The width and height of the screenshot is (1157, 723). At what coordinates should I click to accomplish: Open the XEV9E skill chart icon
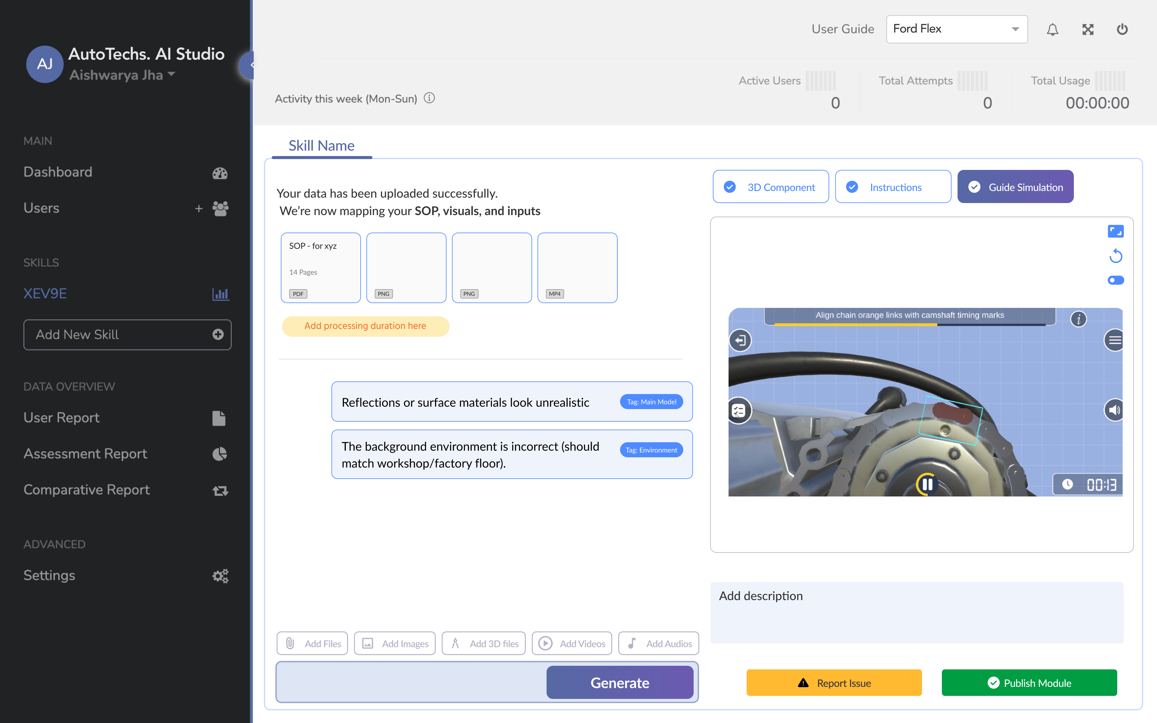221,294
